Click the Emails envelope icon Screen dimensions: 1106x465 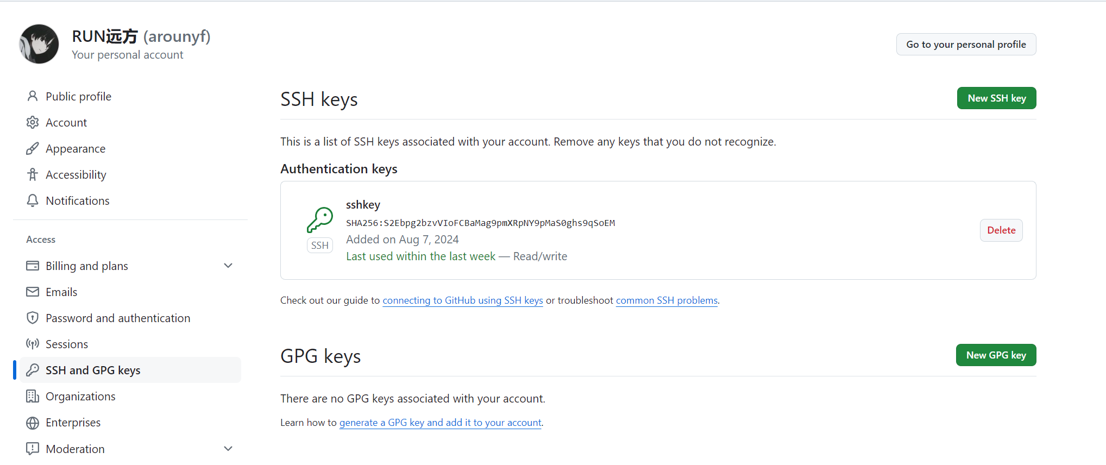coord(33,292)
